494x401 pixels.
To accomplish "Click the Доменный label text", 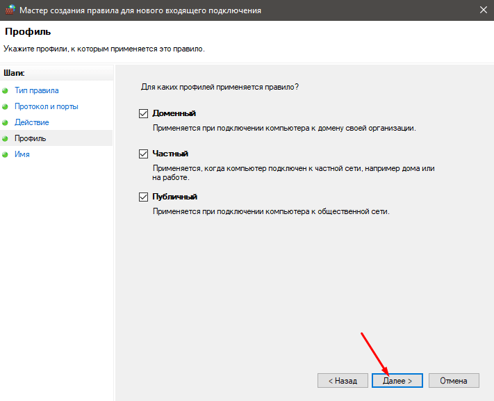I will coord(174,113).
